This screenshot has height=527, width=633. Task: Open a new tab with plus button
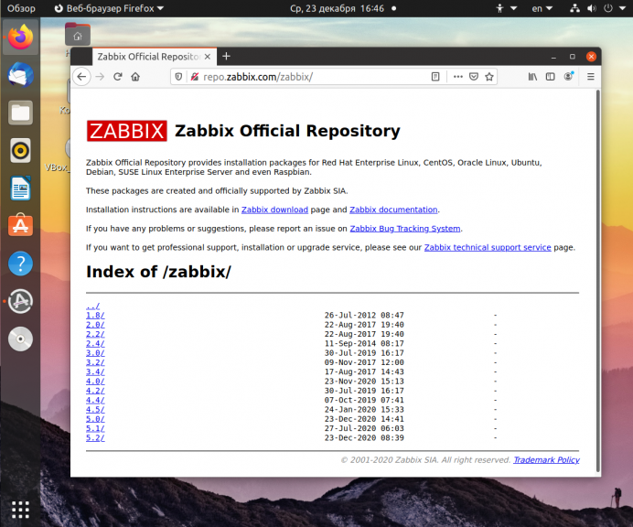pyautogui.click(x=227, y=57)
